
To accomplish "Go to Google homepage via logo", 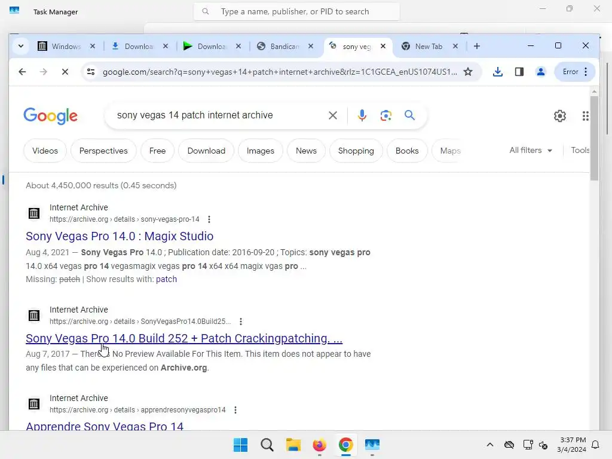I will pyautogui.click(x=50, y=116).
